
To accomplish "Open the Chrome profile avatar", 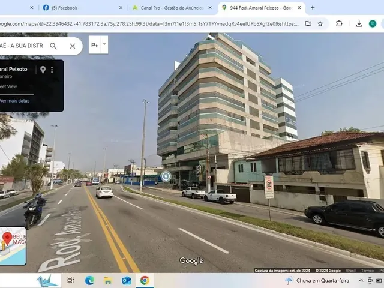I will pos(373,24).
